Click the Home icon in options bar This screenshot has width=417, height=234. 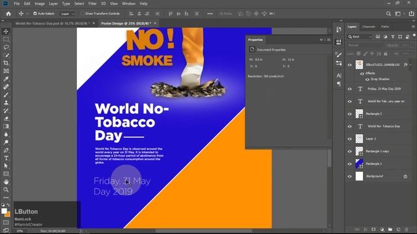[8, 14]
